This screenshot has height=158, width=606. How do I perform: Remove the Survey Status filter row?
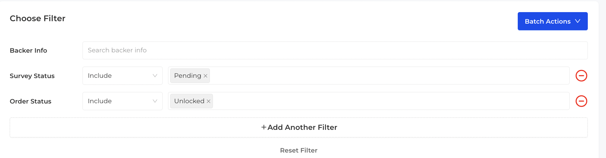(581, 76)
